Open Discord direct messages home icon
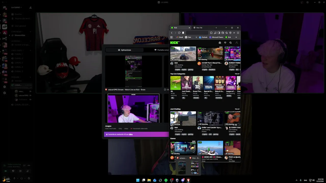The width and height of the screenshot is (326, 183). click(5, 7)
